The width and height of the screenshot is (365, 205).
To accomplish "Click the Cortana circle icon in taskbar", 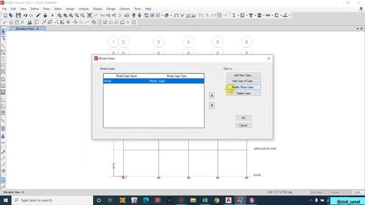I will 99,200.
